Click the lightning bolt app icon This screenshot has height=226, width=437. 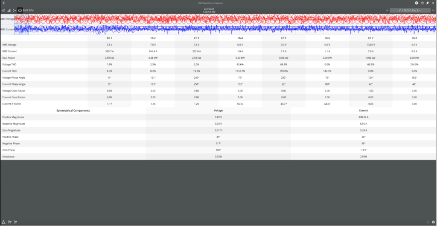click(x=3, y=3)
